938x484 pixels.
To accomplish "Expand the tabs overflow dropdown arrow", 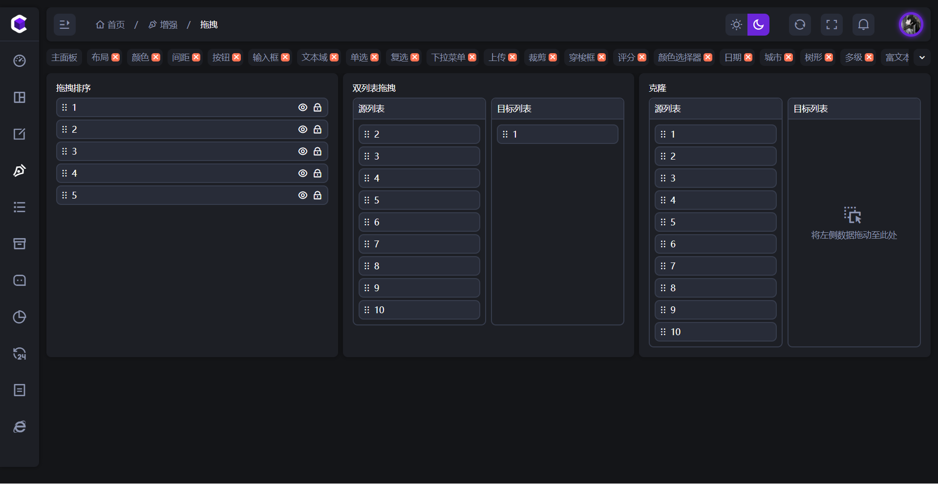I will 922,58.
